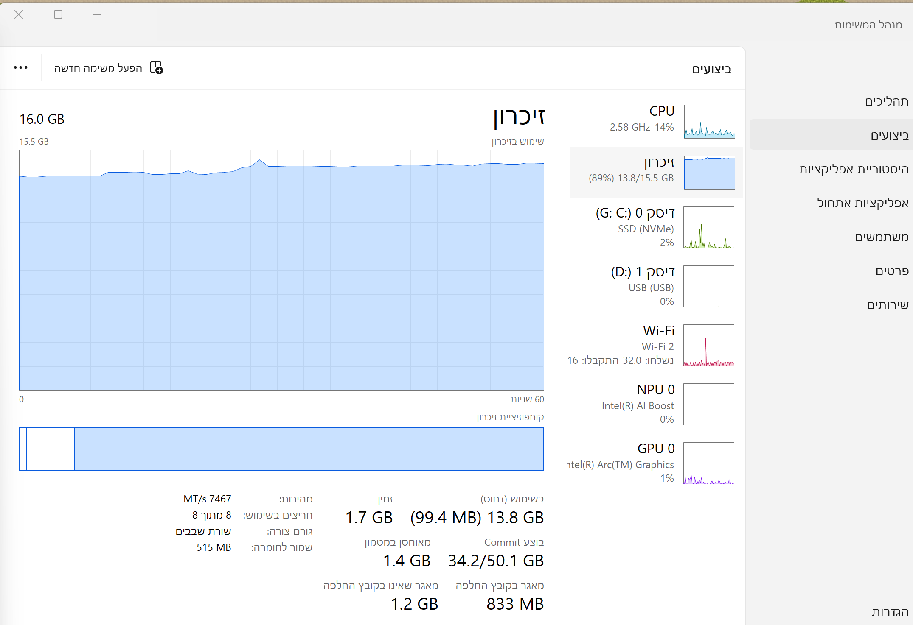
Task: Go to the Processes (תהליכים) page
Action: tap(886, 101)
